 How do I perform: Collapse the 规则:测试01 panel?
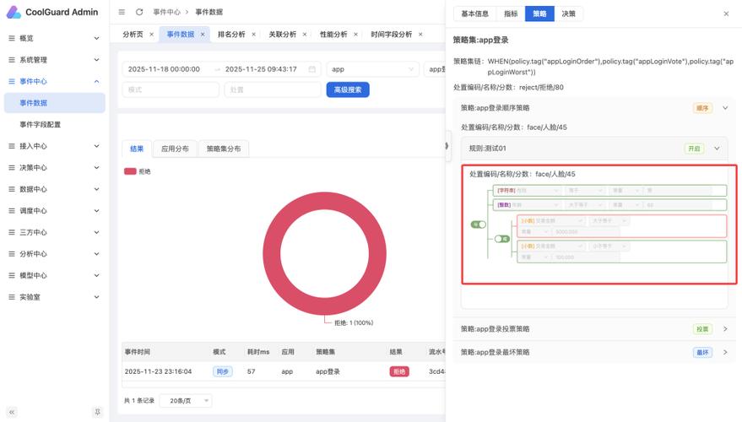click(x=717, y=149)
